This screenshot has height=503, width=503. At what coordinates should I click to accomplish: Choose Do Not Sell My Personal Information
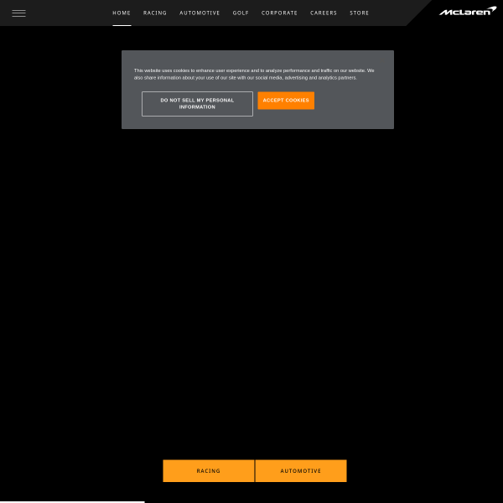(x=197, y=104)
